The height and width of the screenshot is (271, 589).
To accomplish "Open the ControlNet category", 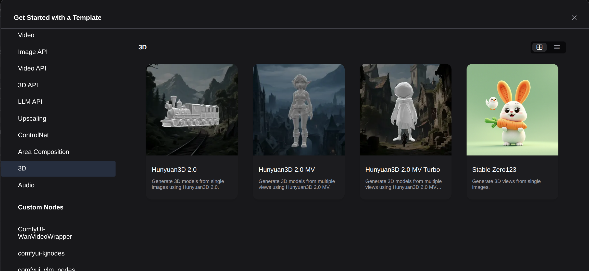I will [x=58, y=135].
